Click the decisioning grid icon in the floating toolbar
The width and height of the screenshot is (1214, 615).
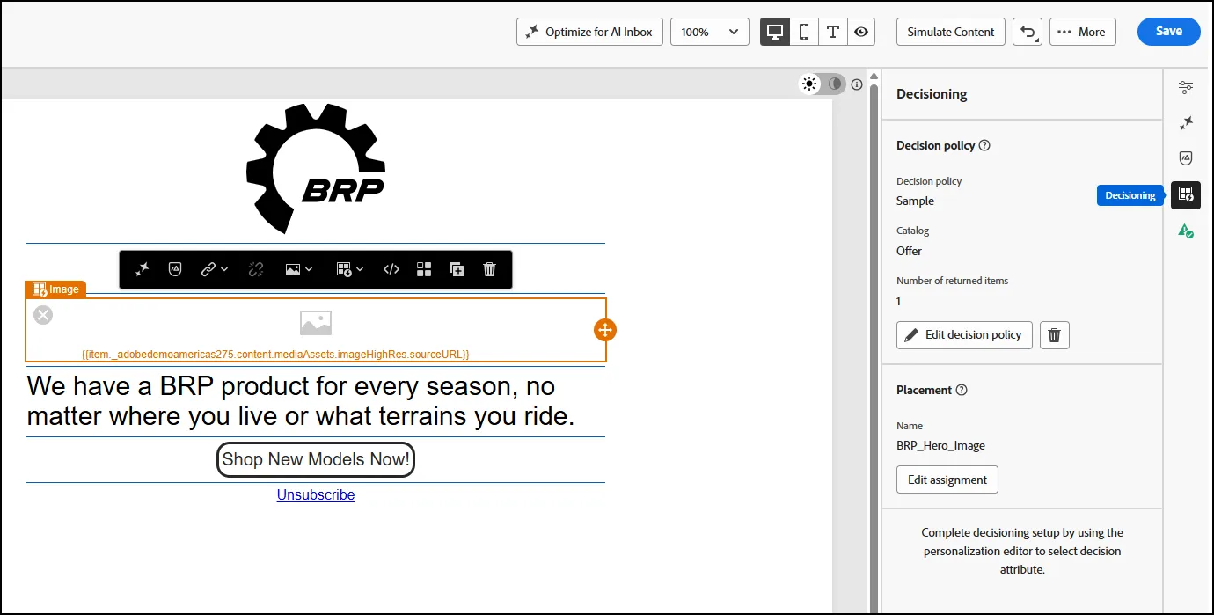pos(345,270)
